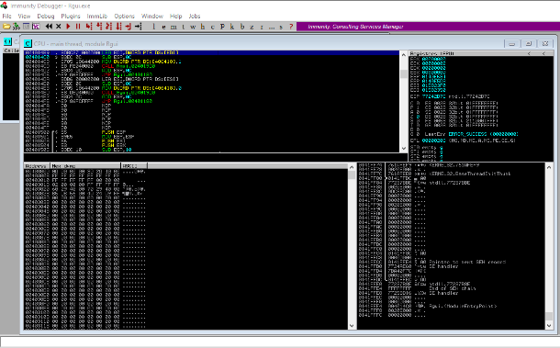Show Windows list with the 'w' icon
This screenshot has width=560, height=348.
click(193, 27)
